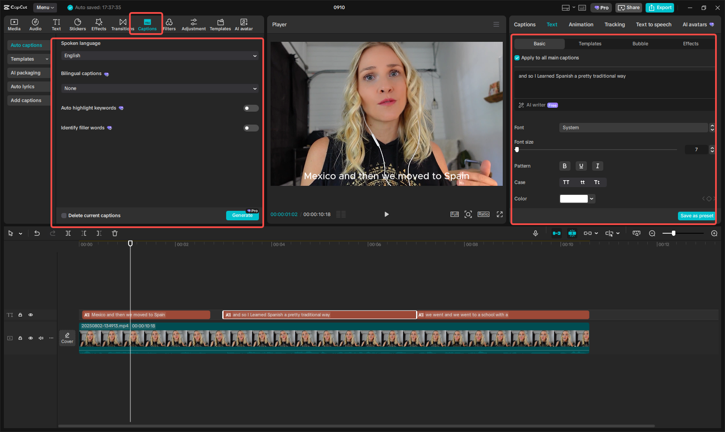This screenshot has width=725, height=432.
Task: Click the microphone record voiceover icon
Action: pyautogui.click(x=536, y=233)
